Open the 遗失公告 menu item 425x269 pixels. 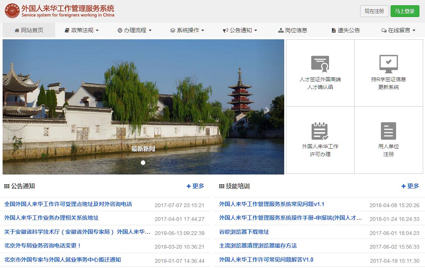pos(345,30)
